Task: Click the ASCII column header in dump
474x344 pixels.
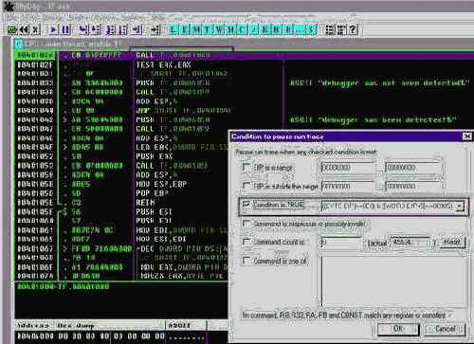Action: pos(179,325)
